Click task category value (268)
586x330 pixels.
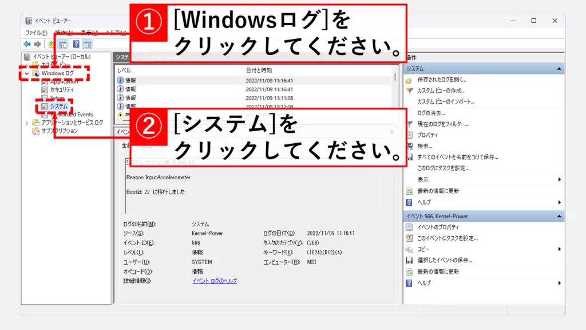point(313,243)
